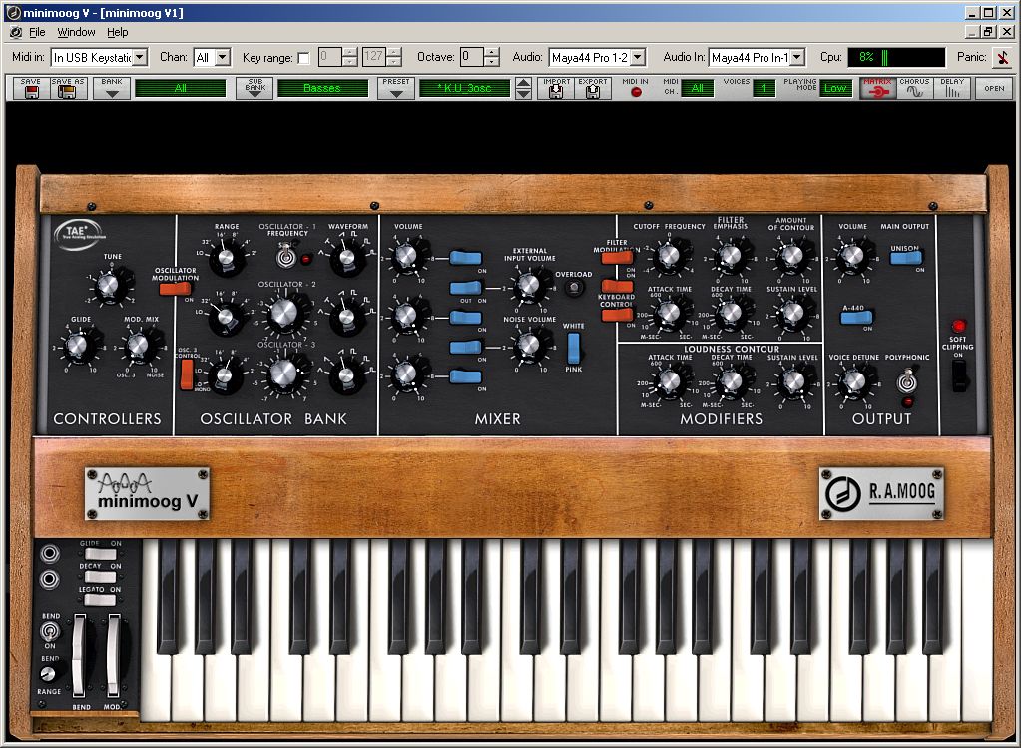Click the Loudness Contour Attack Time knob
Image resolution: width=1021 pixels, height=748 pixels.
670,382
